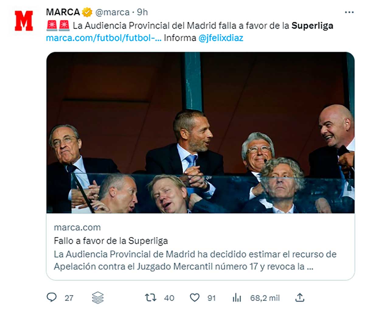Image resolution: width=365 pixels, height=313 pixels.
Task: Open the link card preview photo
Action: coord(200,132)
